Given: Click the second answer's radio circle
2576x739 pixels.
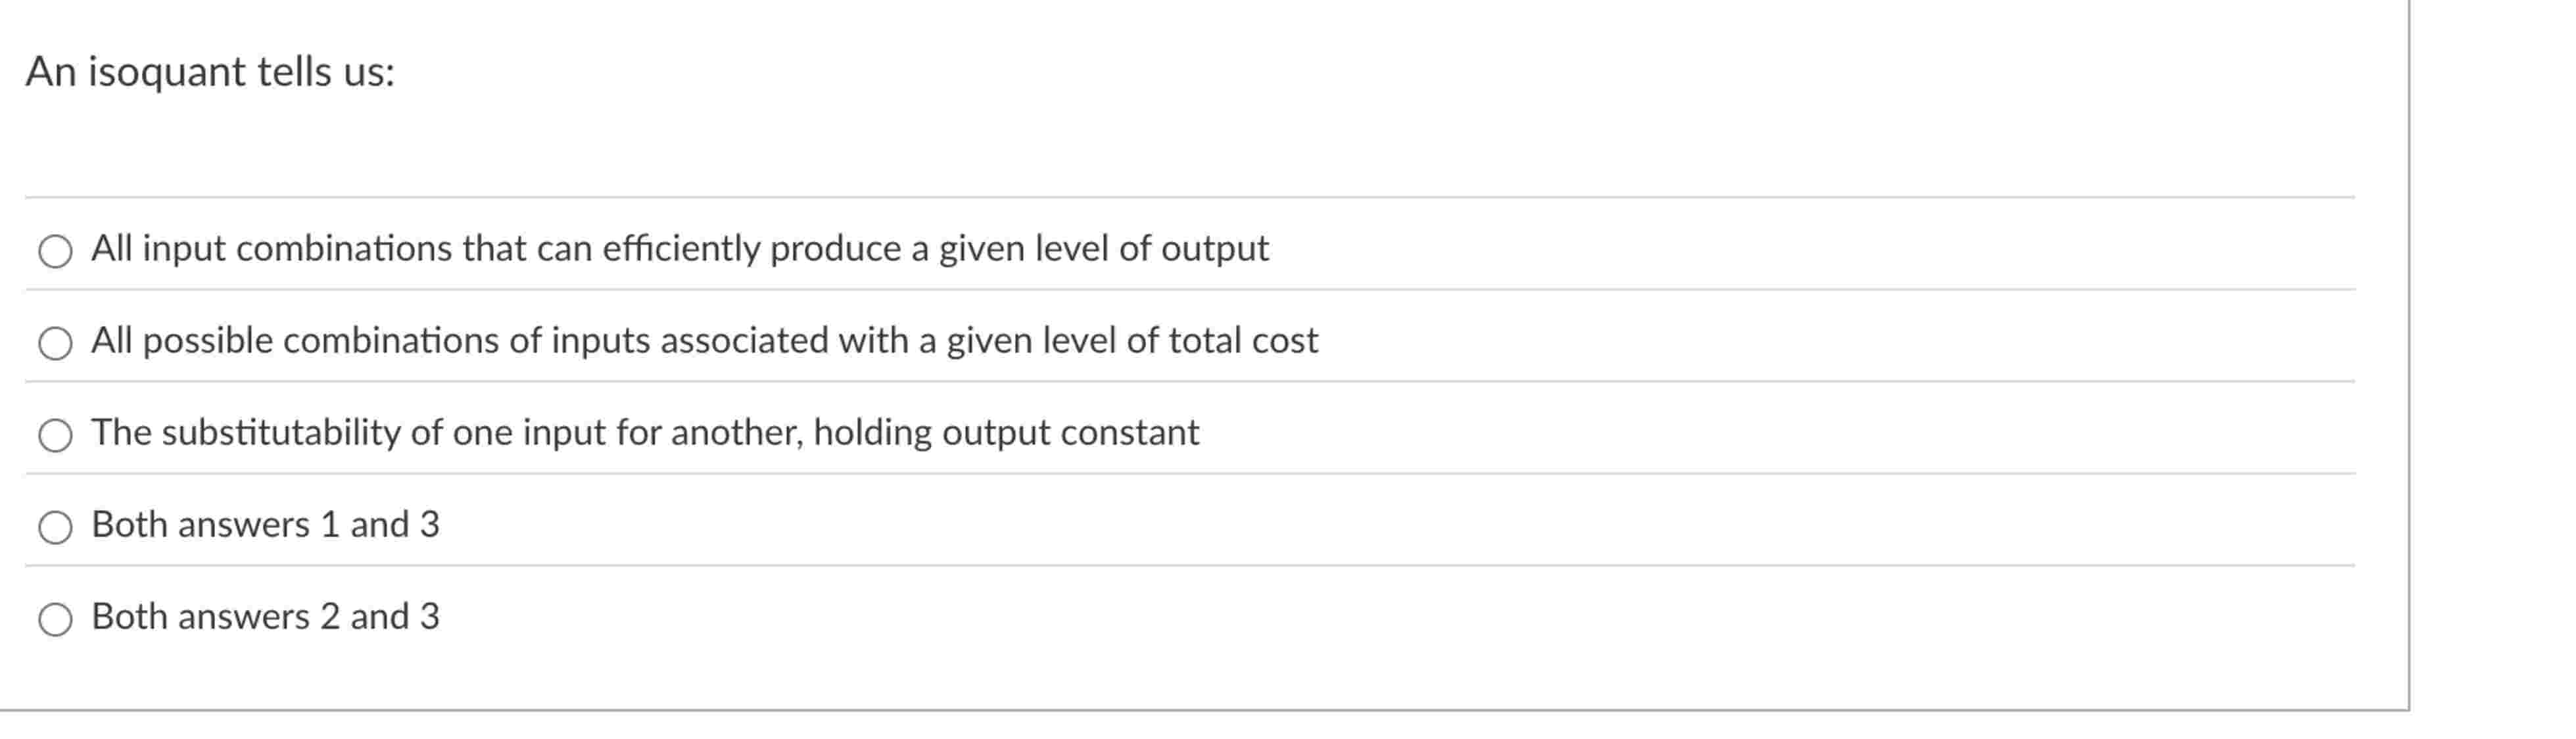Looking at the screenshot, I should [56, 343].
